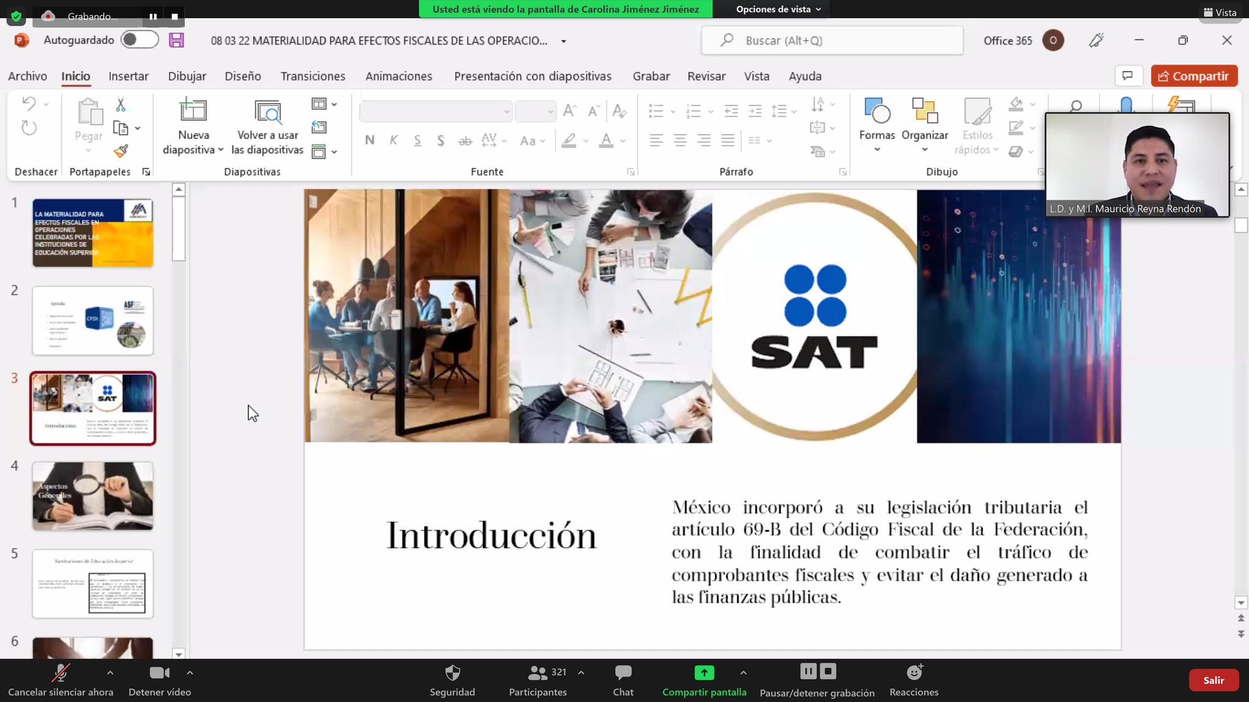Image resolution: width=1249 pixels, height=702 pixels.
Task: Click the Office 365 account avatar
Action: click(x=1053, y=40)
